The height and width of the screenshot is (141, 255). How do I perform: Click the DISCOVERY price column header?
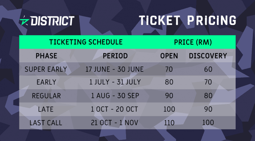click(x=208, y=56)
